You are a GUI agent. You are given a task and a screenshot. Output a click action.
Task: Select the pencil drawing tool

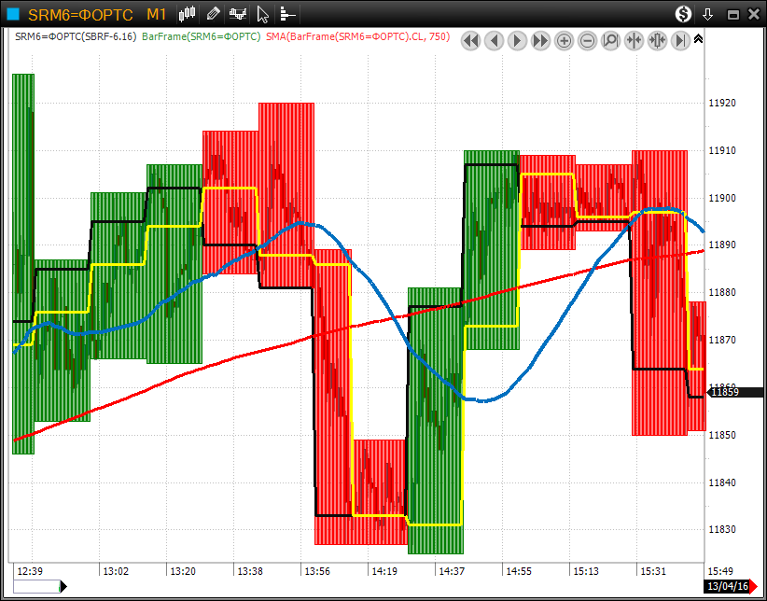tap(213, 14)
